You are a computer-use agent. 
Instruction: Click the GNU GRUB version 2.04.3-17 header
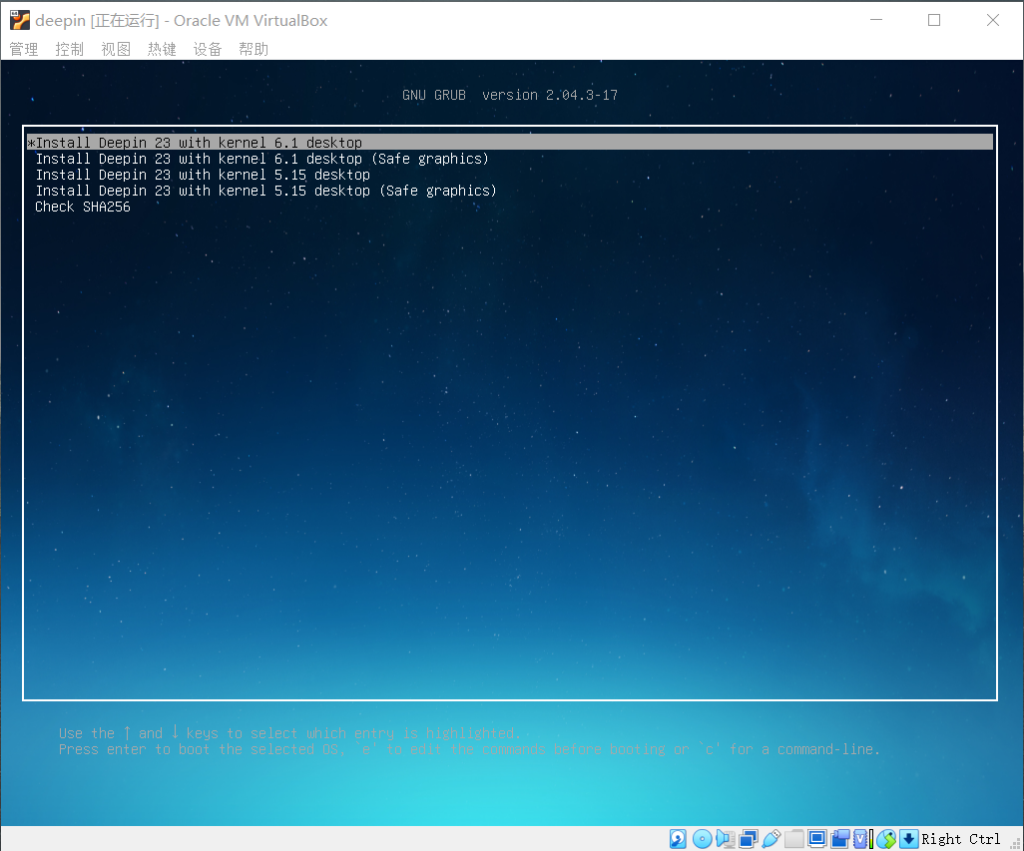pos(510,96)
